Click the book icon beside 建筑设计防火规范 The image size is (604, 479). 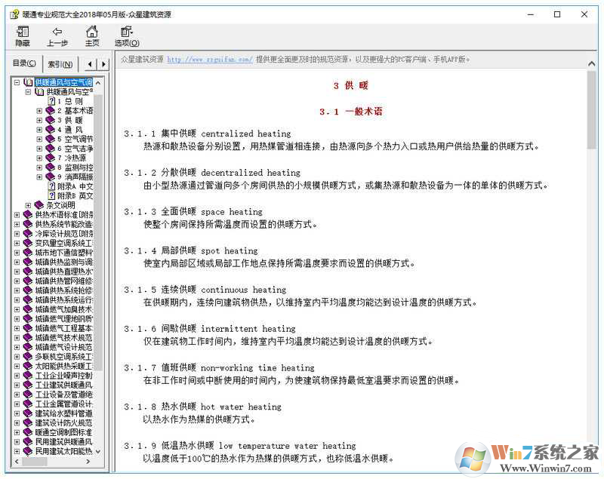click(x=28, y=423)
